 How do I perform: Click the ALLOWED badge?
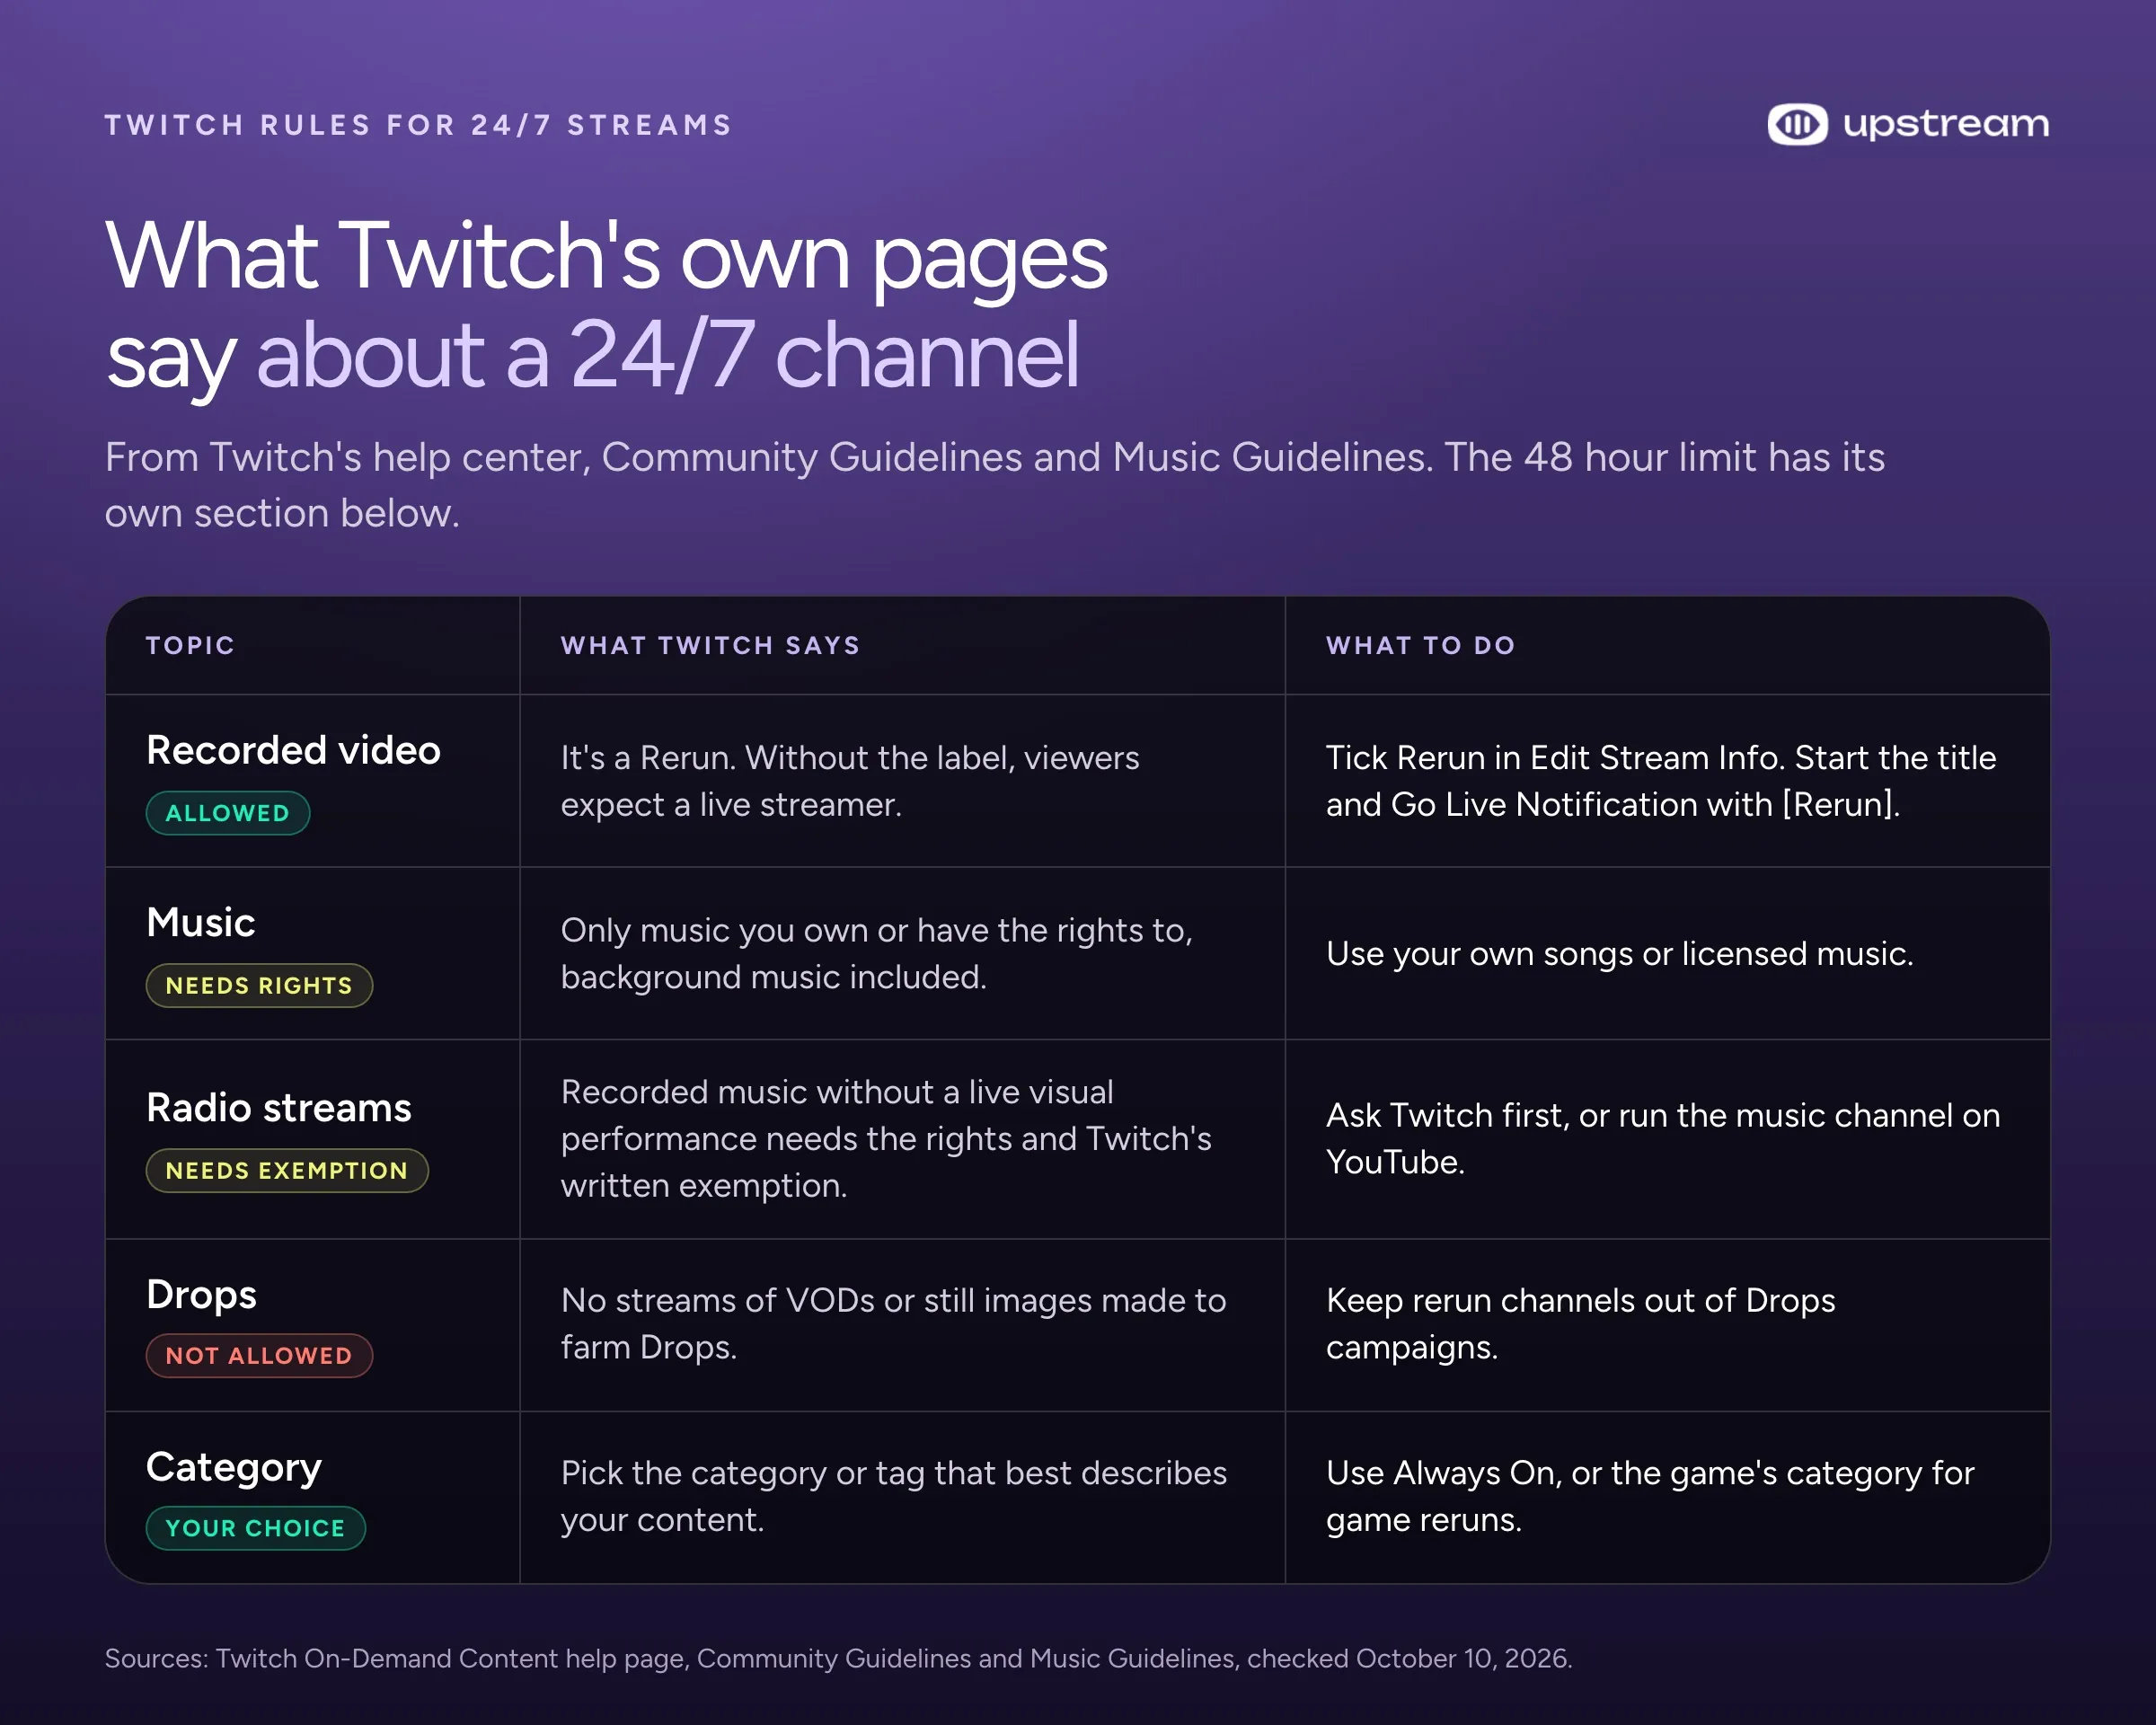point(228,813)
